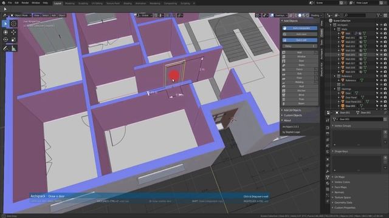Click the Door.001 object icon in outliner
The image size is (389, 218).
click(x=343, y=106)
